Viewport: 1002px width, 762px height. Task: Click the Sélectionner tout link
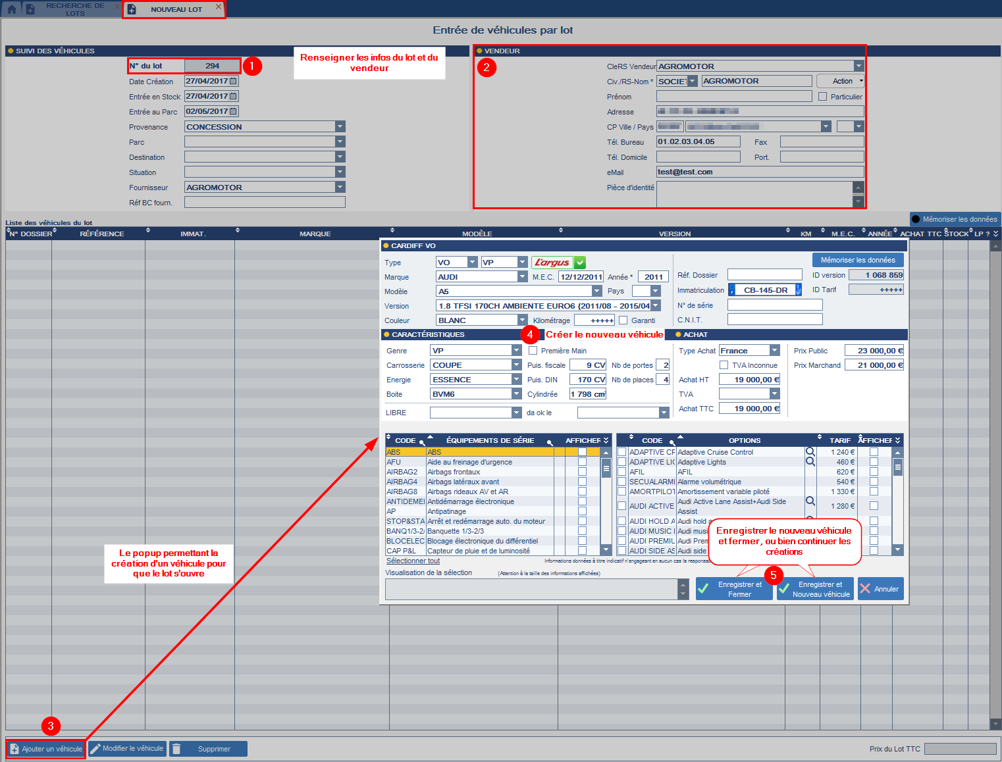pyautogui.click(x=413, y=561)
